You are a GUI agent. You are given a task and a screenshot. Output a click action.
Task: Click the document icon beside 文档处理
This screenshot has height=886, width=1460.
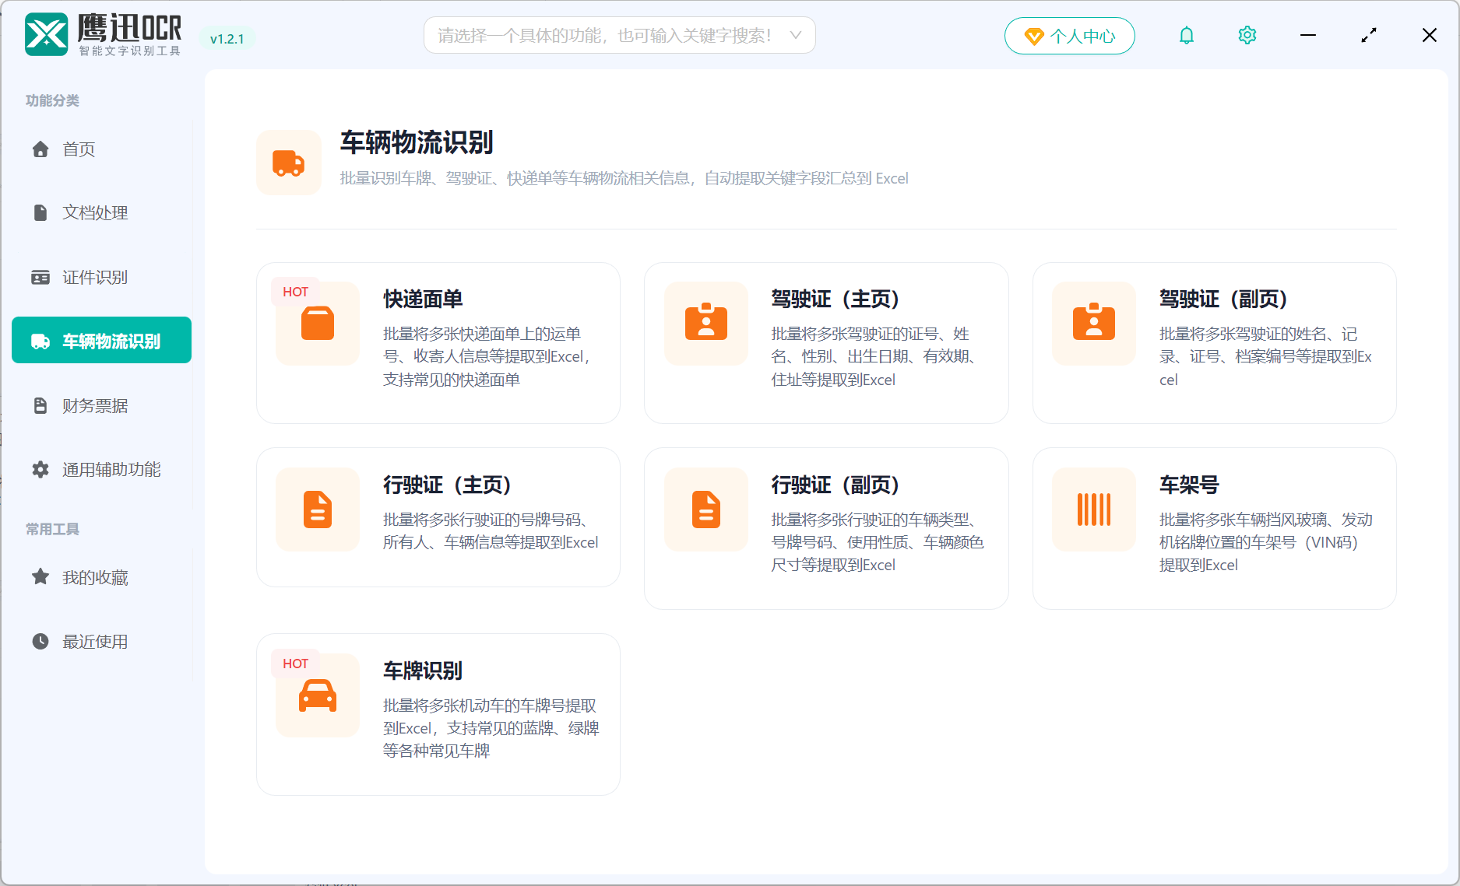[40, 212]
